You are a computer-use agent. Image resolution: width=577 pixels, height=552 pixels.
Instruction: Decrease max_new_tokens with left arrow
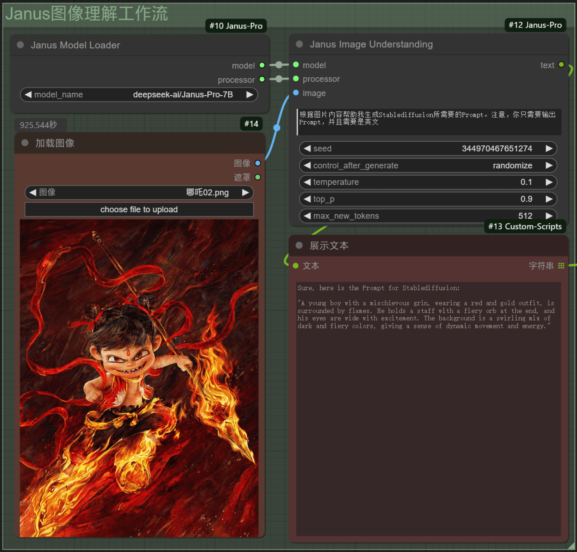[307, 216]
